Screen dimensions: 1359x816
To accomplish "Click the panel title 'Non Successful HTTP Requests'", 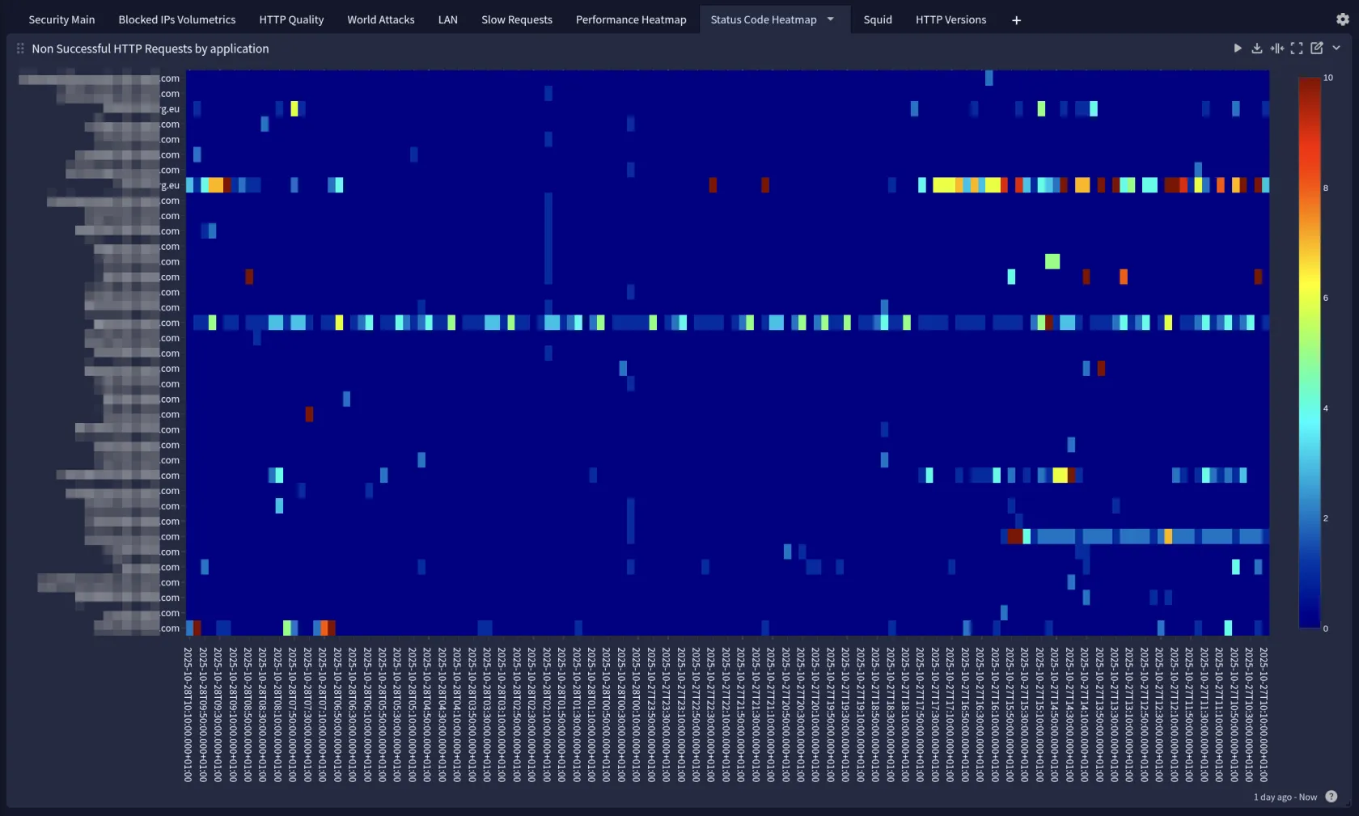I will 150,49.
